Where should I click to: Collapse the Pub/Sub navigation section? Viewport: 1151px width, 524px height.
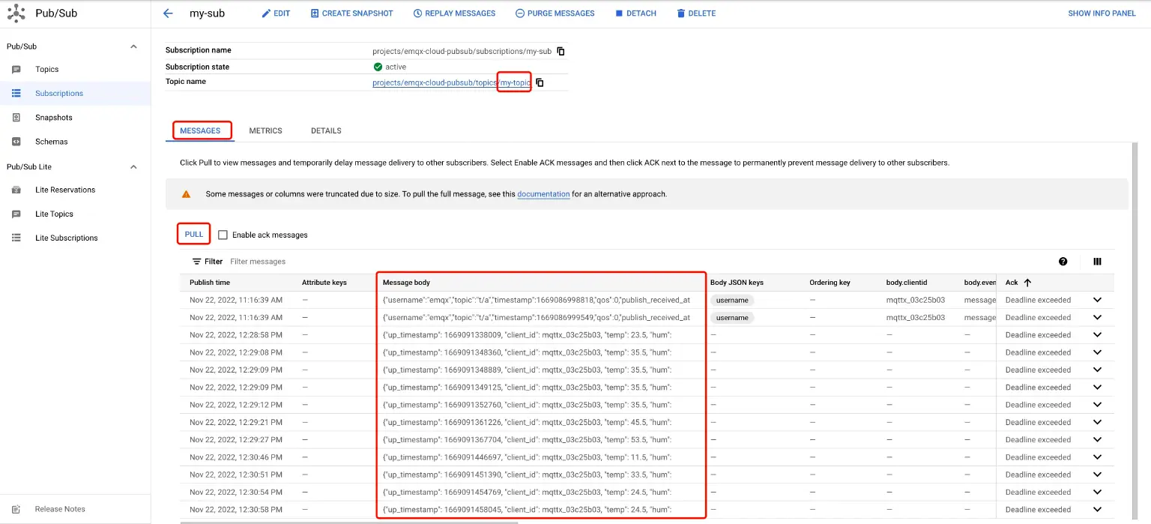[133, 46]
